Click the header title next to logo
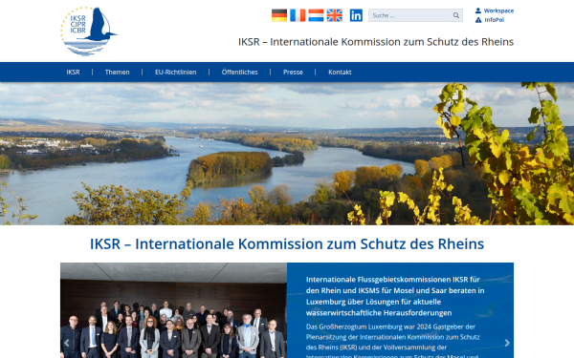 tap(376, 42)
